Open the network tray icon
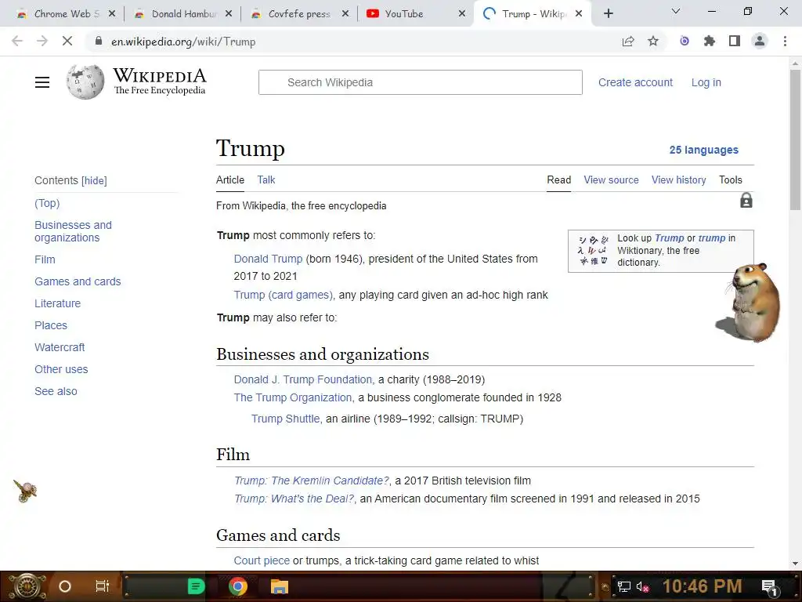The image size is (802, 602). [x=624, y=586]
